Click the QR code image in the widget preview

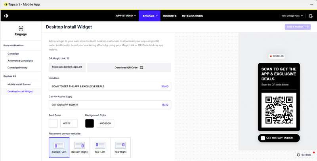(279, 110)
